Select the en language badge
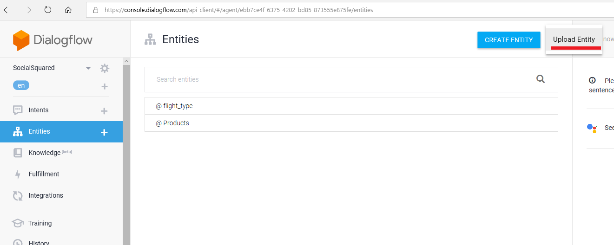This screenshot has width=614, height=245. point(21,85)
